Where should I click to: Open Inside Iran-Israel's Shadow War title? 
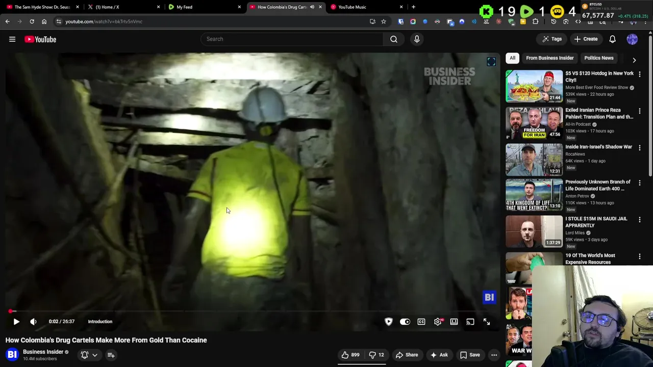coord(598,147)
